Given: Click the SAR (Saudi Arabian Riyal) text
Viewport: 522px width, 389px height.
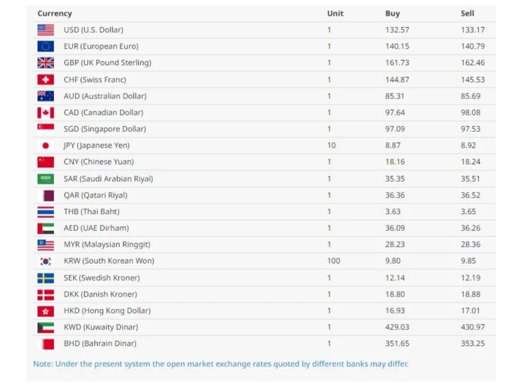Looking at the screenshot, I should point(108,179).
